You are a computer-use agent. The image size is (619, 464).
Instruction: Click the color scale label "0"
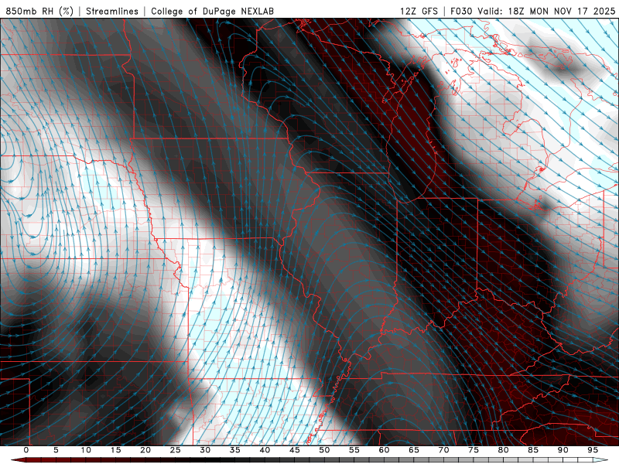coord(26,450)
